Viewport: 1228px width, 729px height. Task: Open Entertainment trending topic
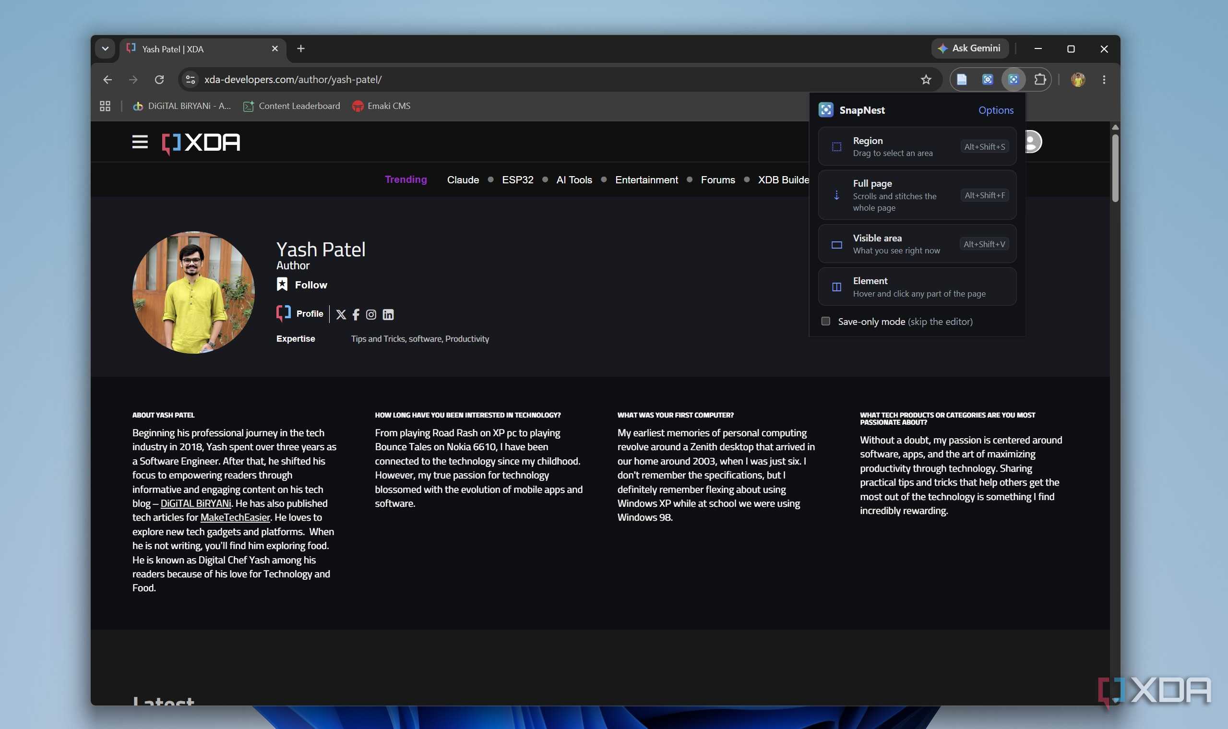tap(646, 180)
